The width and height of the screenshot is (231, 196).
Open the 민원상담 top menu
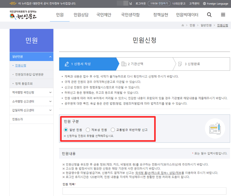pyautogui.click(x=81, y=15)
